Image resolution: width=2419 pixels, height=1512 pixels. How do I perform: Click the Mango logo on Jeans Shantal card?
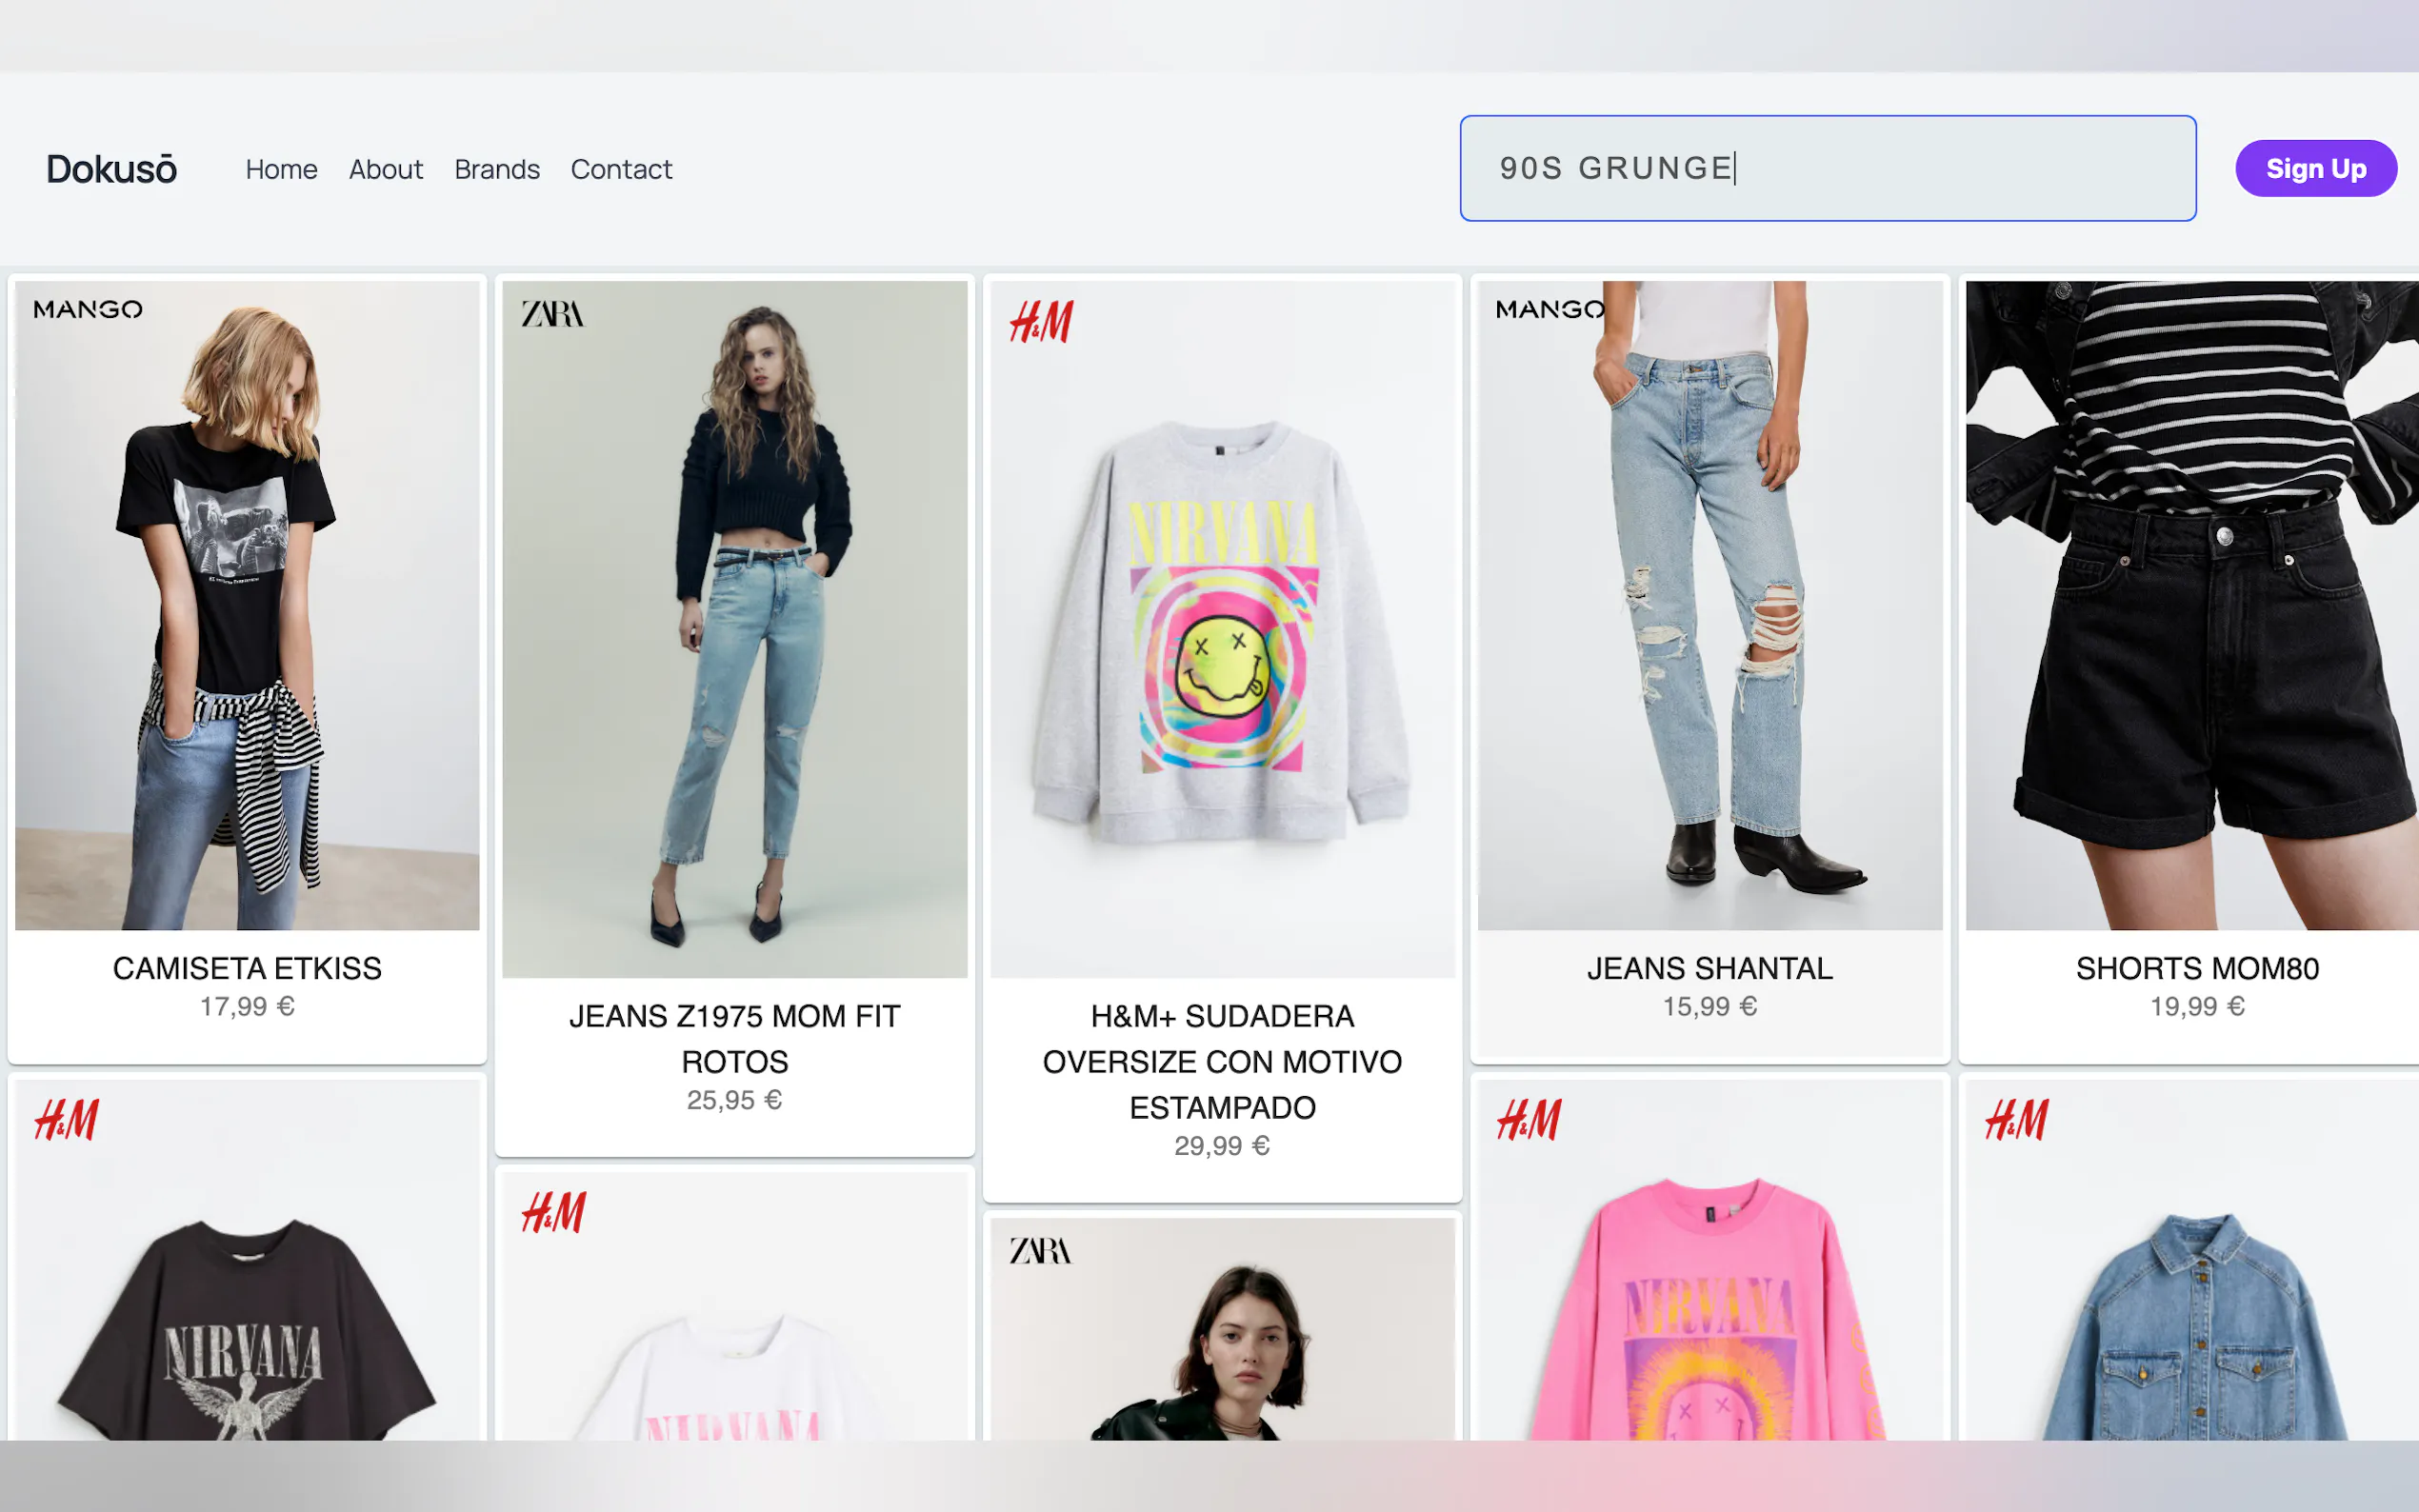pyautogui.click(x=1549, y=310)
